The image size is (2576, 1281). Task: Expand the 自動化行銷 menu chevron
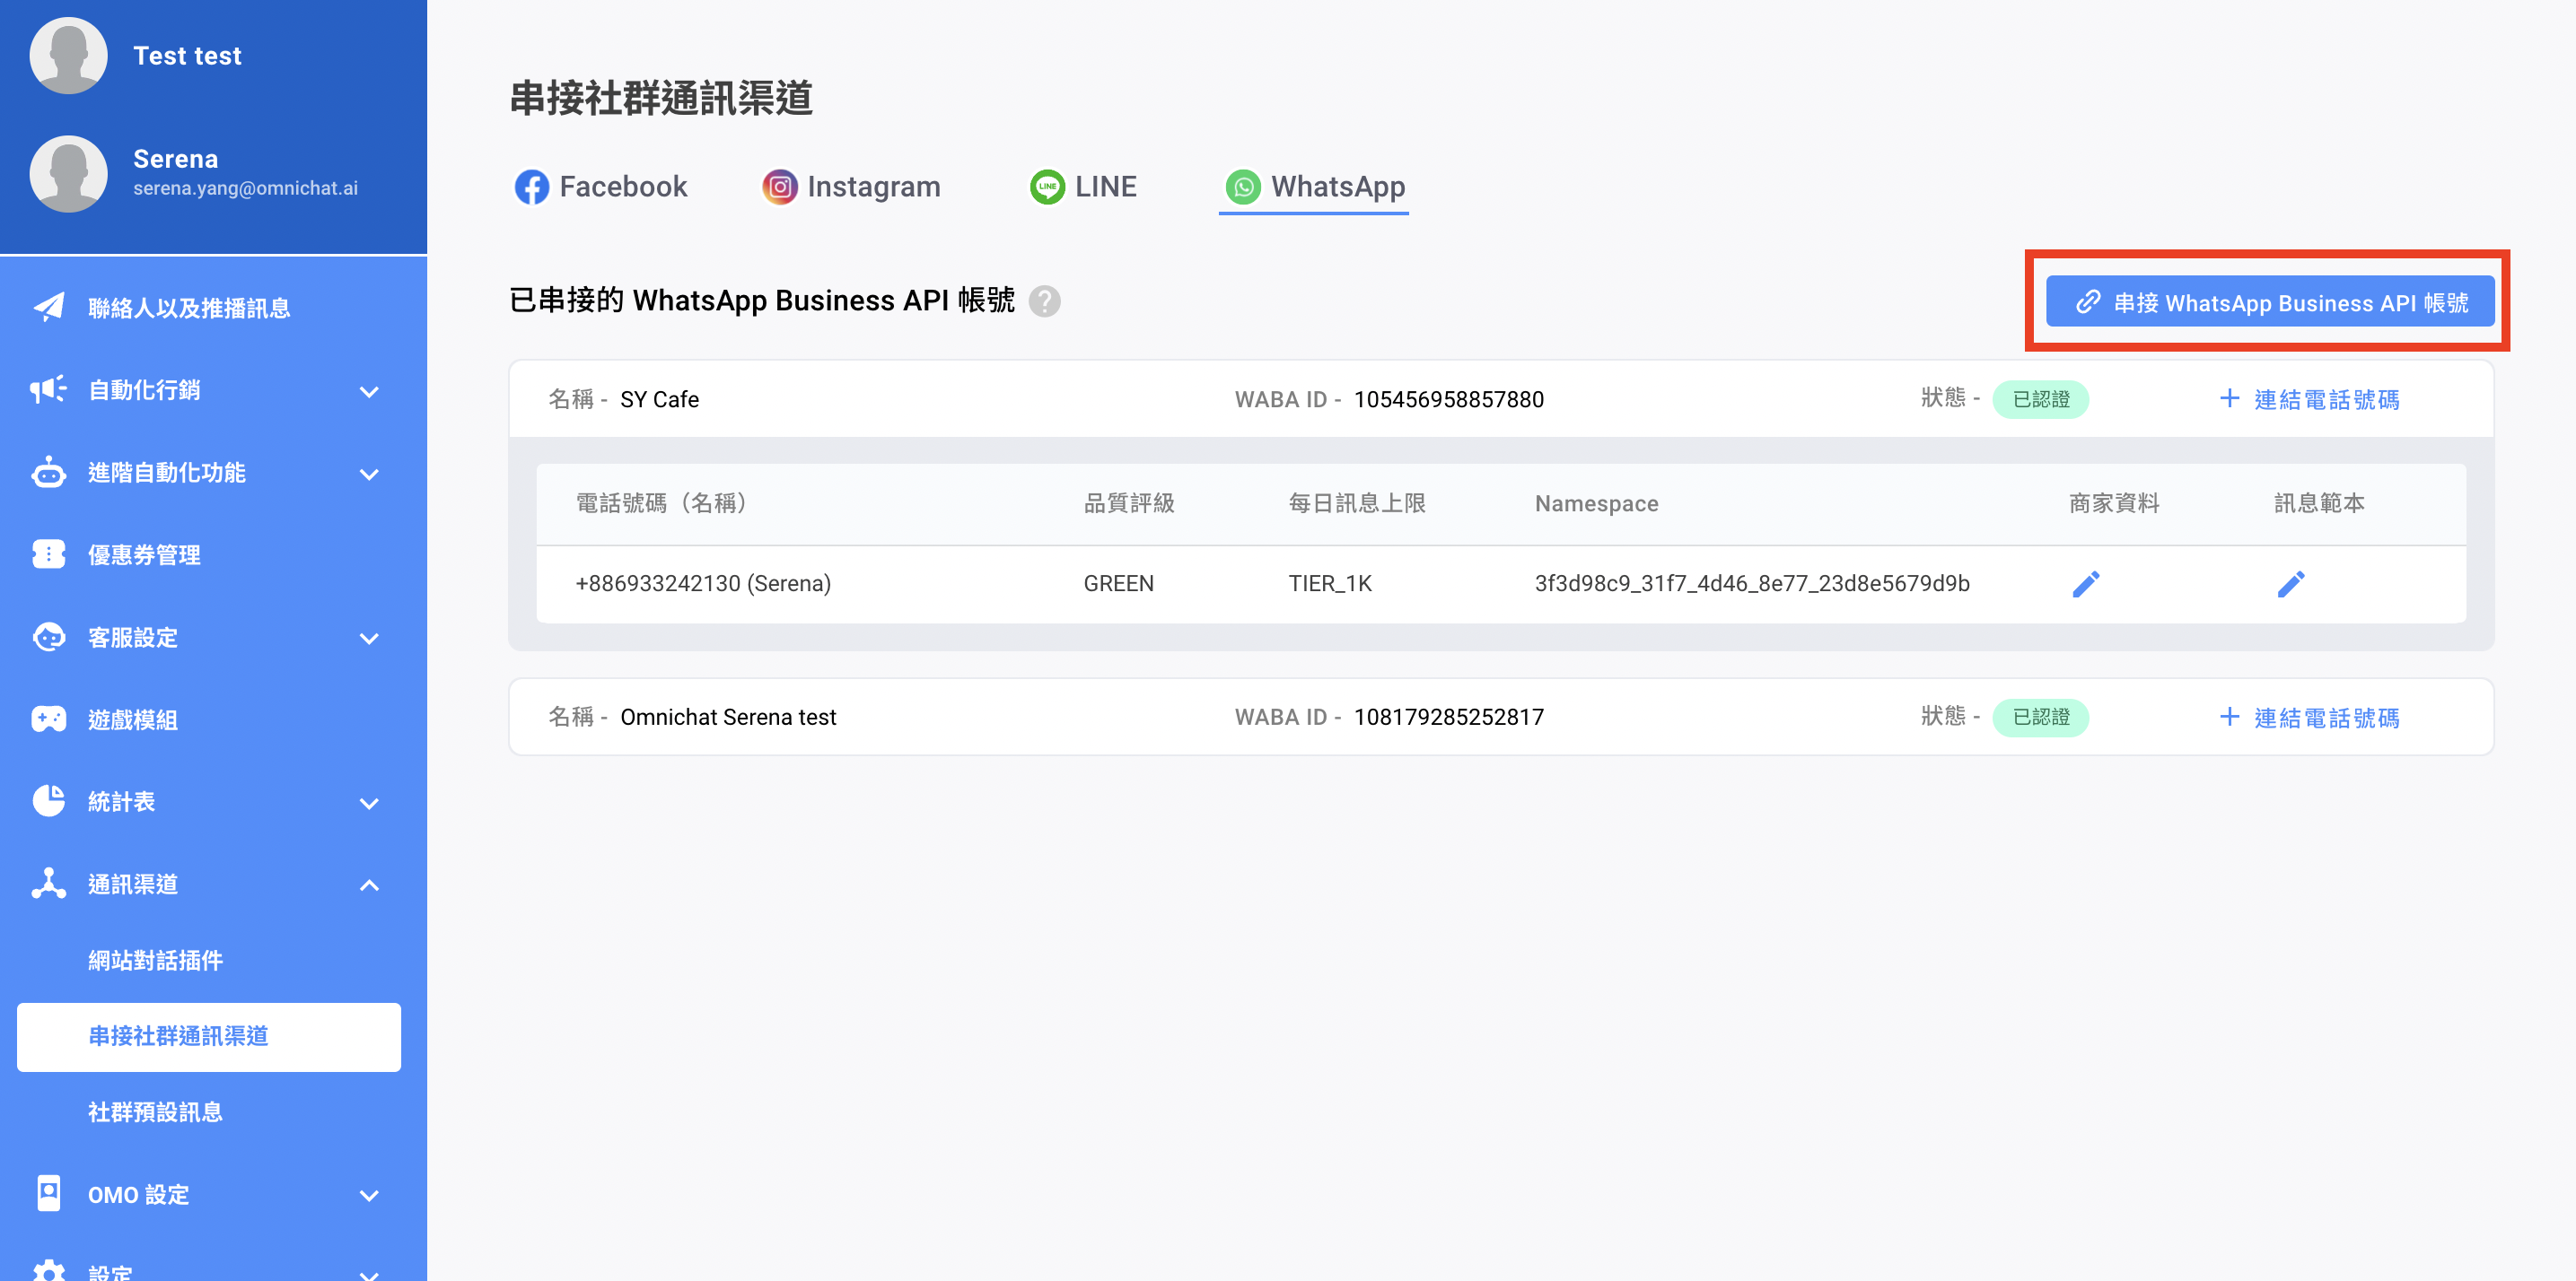click(x=369, y=392)
